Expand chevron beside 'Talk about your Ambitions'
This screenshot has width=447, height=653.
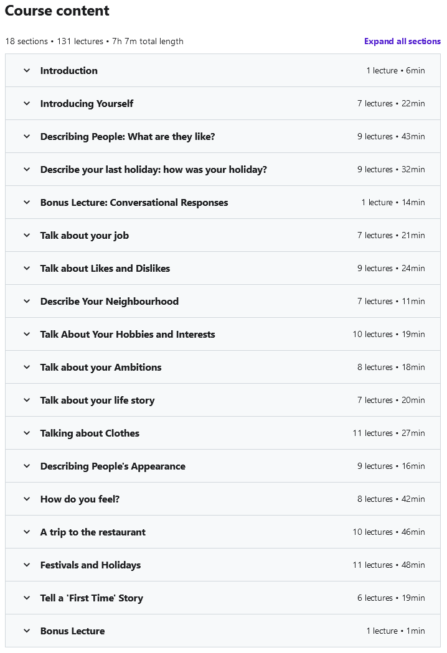27,367
